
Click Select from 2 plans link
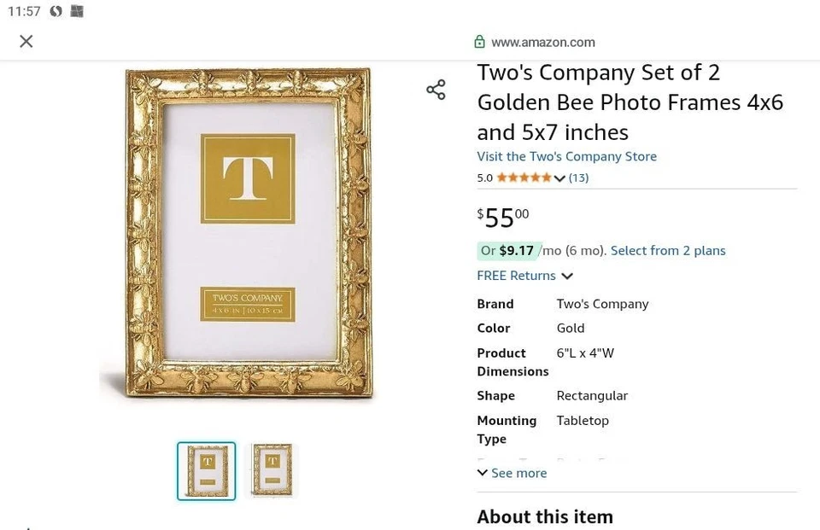(668, 251)
